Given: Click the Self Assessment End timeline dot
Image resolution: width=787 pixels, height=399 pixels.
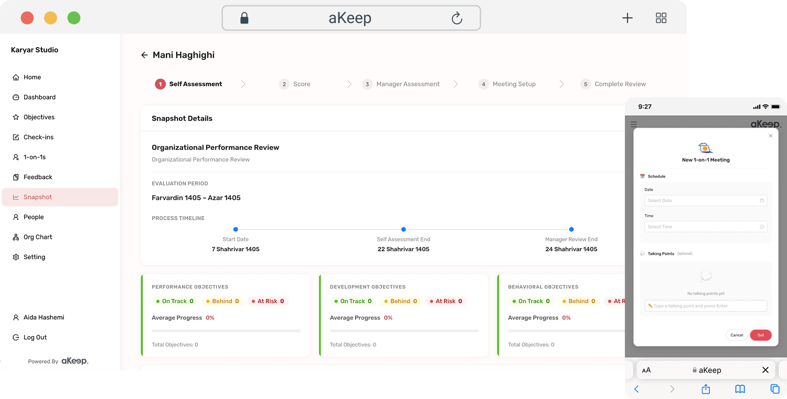Looking at the screenshot, I should click(403, 229).
